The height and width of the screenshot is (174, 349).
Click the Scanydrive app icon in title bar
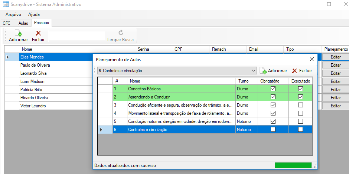(6, 4)
